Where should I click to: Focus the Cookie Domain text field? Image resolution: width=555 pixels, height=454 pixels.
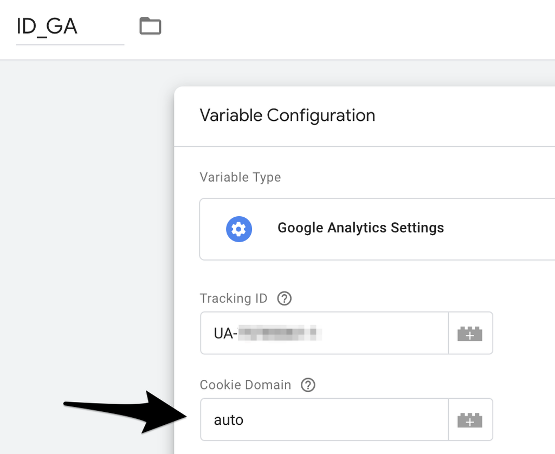pos(325,420)
